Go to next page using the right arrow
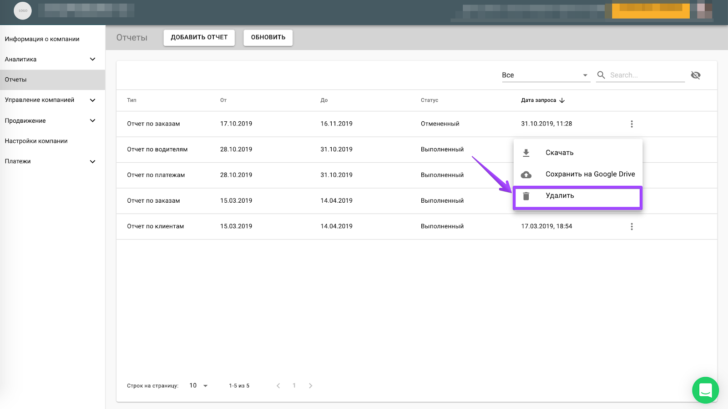The image size is (728, 409). [311, 386]
